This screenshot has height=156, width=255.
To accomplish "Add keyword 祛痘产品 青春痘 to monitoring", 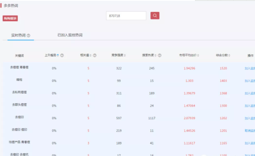I will (x=250, y=143).
